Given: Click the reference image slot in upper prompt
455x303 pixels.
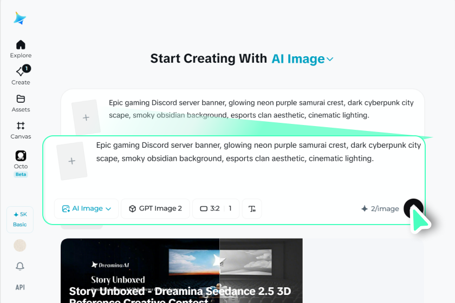Looking at the screenshot, I should [x=86, y=117].
